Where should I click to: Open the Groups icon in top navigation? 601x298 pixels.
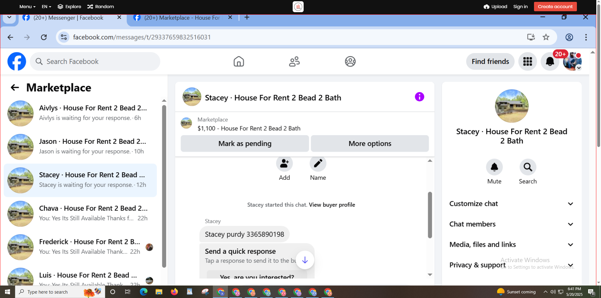350,61
